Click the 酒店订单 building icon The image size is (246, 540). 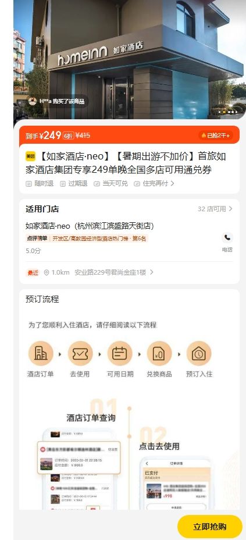[41, 353]
